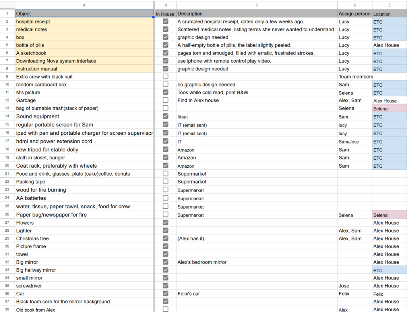The width and height of the screenshot is (407, 312).
Task: Select 'Alex, Sam' in the Lighter row
Action: [x=355, y=231]
